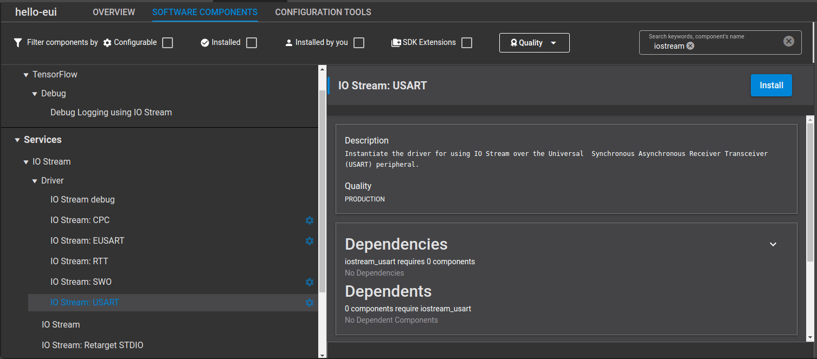Screen dimensions: 817x359
Task: Click the gear icon next to IO Stream: CPC
Action: coord(310,220)
